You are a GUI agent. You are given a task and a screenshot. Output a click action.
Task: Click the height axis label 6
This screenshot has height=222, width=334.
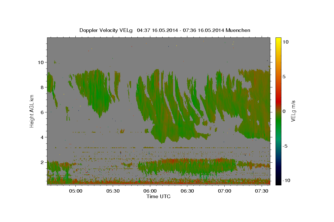tap(42, 112)
